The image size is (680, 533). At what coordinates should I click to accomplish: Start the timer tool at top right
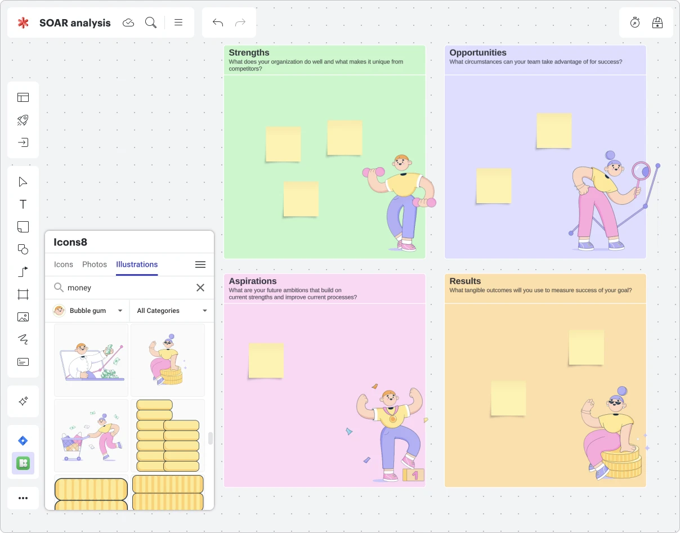pos(635,23)
